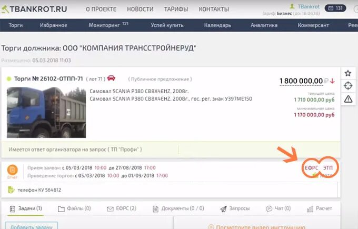Click the Добавить задачу button
Screen dimensions: 358x229
point(31,226)
